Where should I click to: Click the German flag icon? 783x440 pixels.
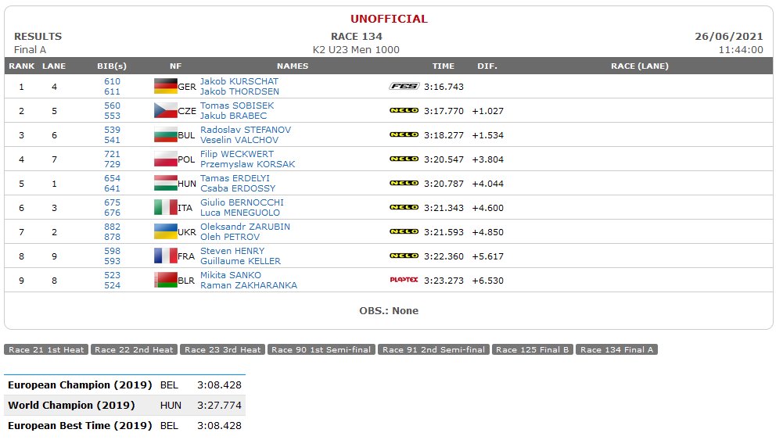pos(165,86)
